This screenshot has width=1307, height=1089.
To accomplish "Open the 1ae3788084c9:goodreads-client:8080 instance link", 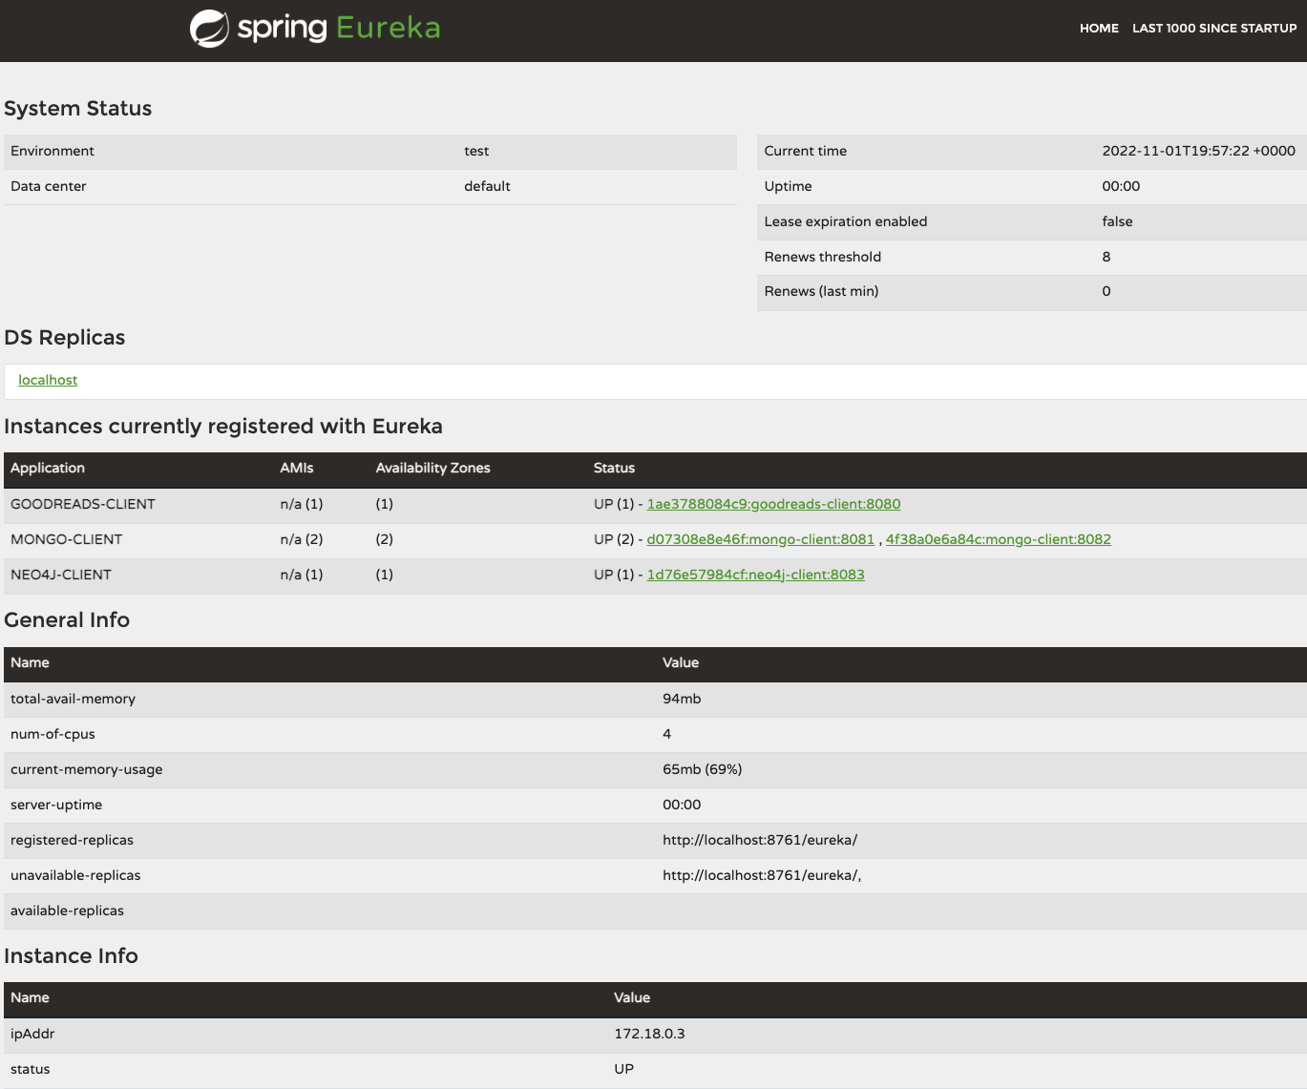I will tap(773, 504).
